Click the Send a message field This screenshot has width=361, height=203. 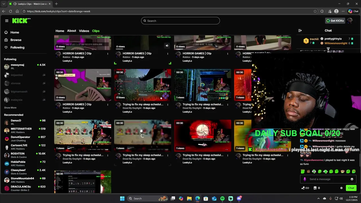[329, 179]
